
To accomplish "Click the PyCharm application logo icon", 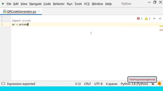I will point(3,4).
